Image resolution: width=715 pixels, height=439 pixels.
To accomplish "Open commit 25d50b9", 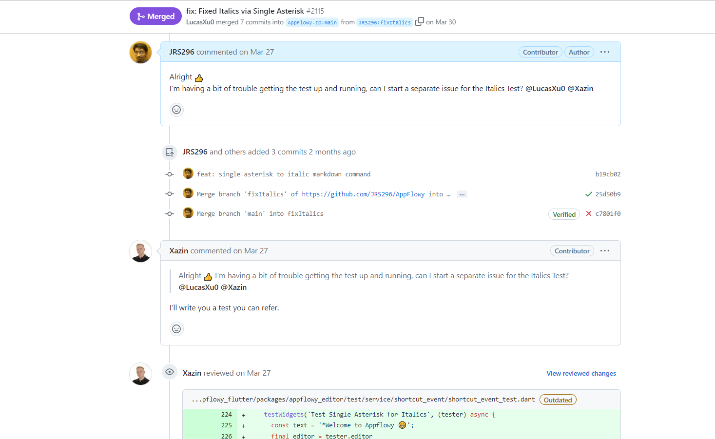I will (608, 194).
